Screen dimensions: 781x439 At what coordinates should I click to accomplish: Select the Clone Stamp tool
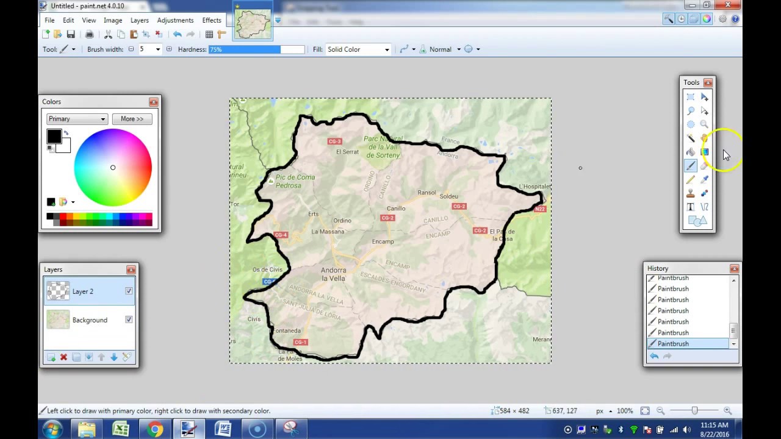pos(690,193)
